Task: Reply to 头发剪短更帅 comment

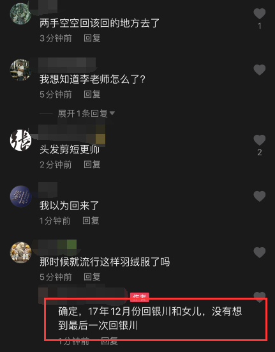Action: (x=92, y=165)
